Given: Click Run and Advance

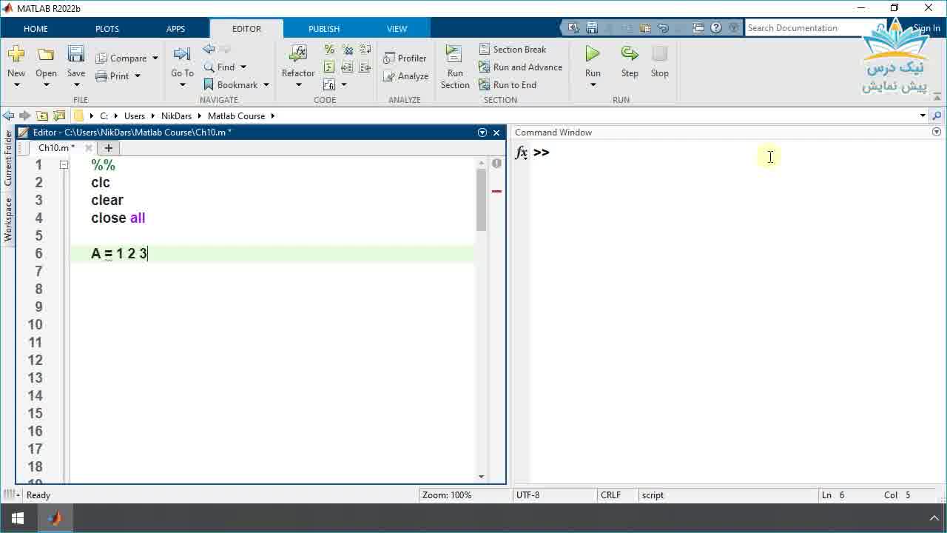Looking at the screenshot, I should 521,67.
